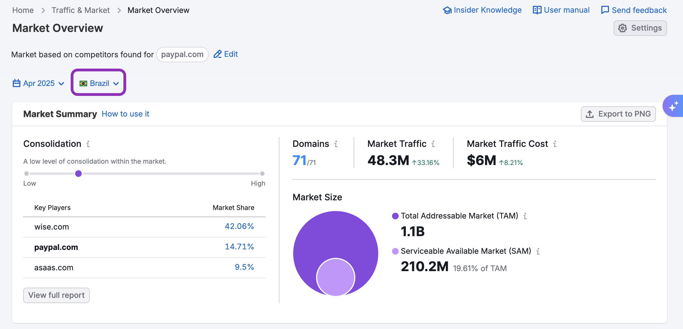The image size is (683, 329).
Task: Click the Domains info icon
Action: pyautogui.click(x=336, y=144)
